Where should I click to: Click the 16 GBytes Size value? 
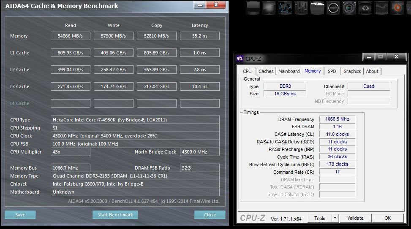(x=285, y=94)
